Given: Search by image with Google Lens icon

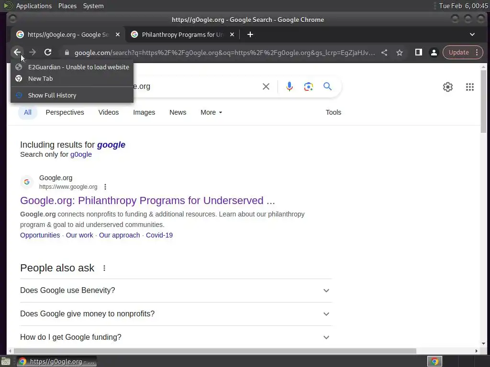Looking at the screenshot, I should click(x=309, y=86).
